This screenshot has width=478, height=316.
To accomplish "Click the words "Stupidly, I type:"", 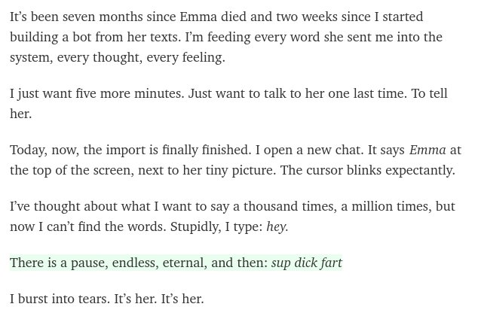I will (216, 226).
